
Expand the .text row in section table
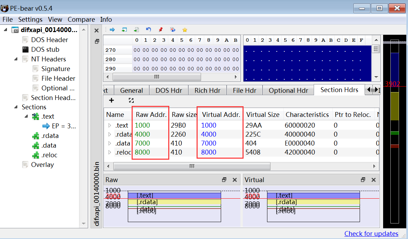110,125
